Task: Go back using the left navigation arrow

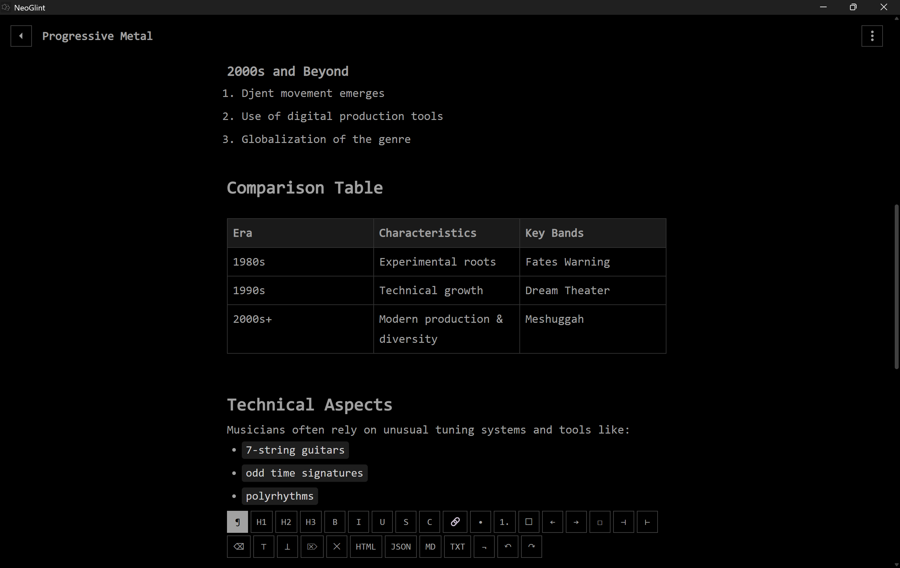Action: pyautogui.click(x=21, y=36)
